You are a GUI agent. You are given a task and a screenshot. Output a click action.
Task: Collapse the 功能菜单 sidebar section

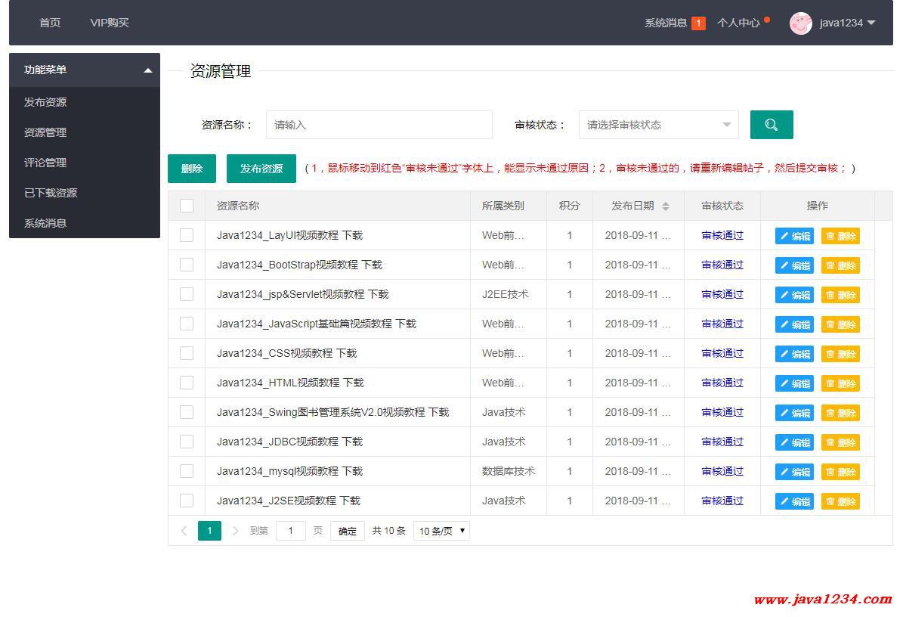pos(148,70)
